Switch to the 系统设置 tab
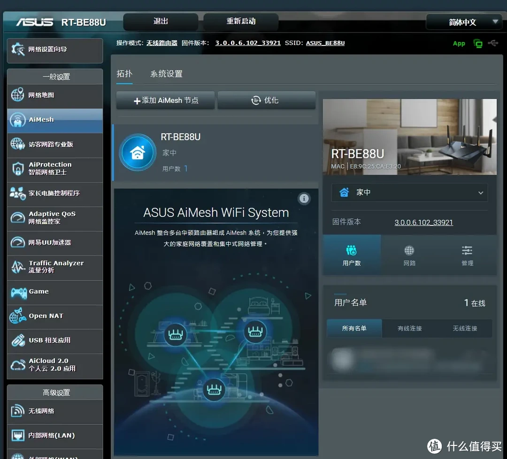 click(167, 74)
